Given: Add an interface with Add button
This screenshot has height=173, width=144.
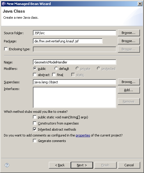Looking at the screenshot, I should [129, 90].
